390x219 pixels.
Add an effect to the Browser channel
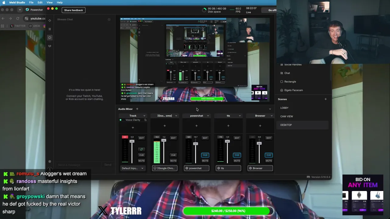(x=260, y=126)
